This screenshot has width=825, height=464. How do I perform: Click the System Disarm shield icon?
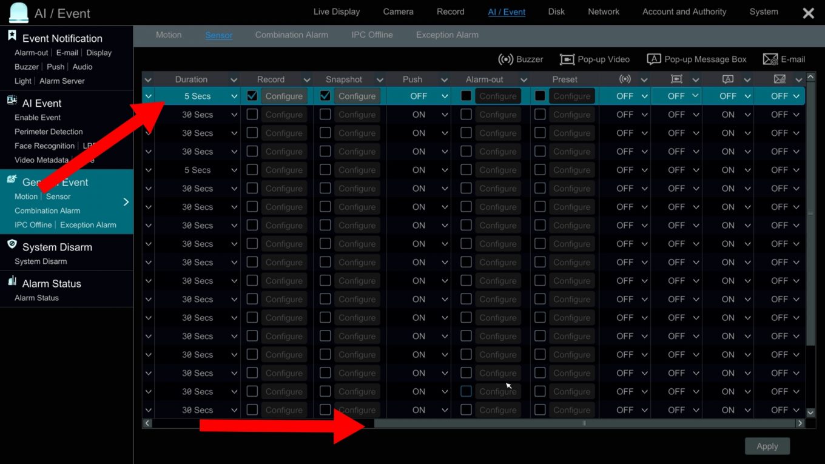pyautogui.click(x=12, y=244)
